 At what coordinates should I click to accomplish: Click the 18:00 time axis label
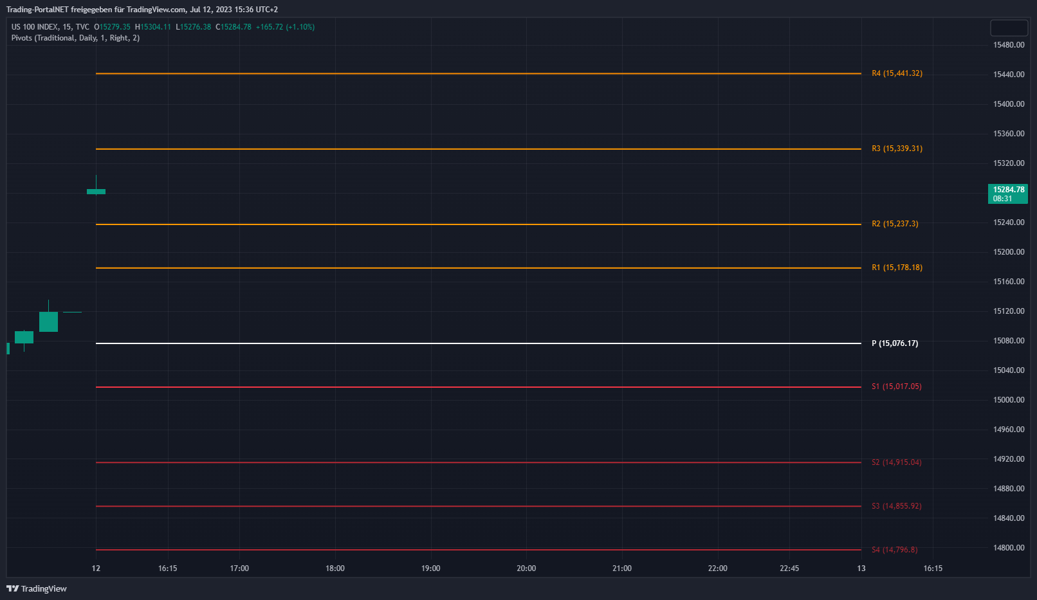pos(335,568)
